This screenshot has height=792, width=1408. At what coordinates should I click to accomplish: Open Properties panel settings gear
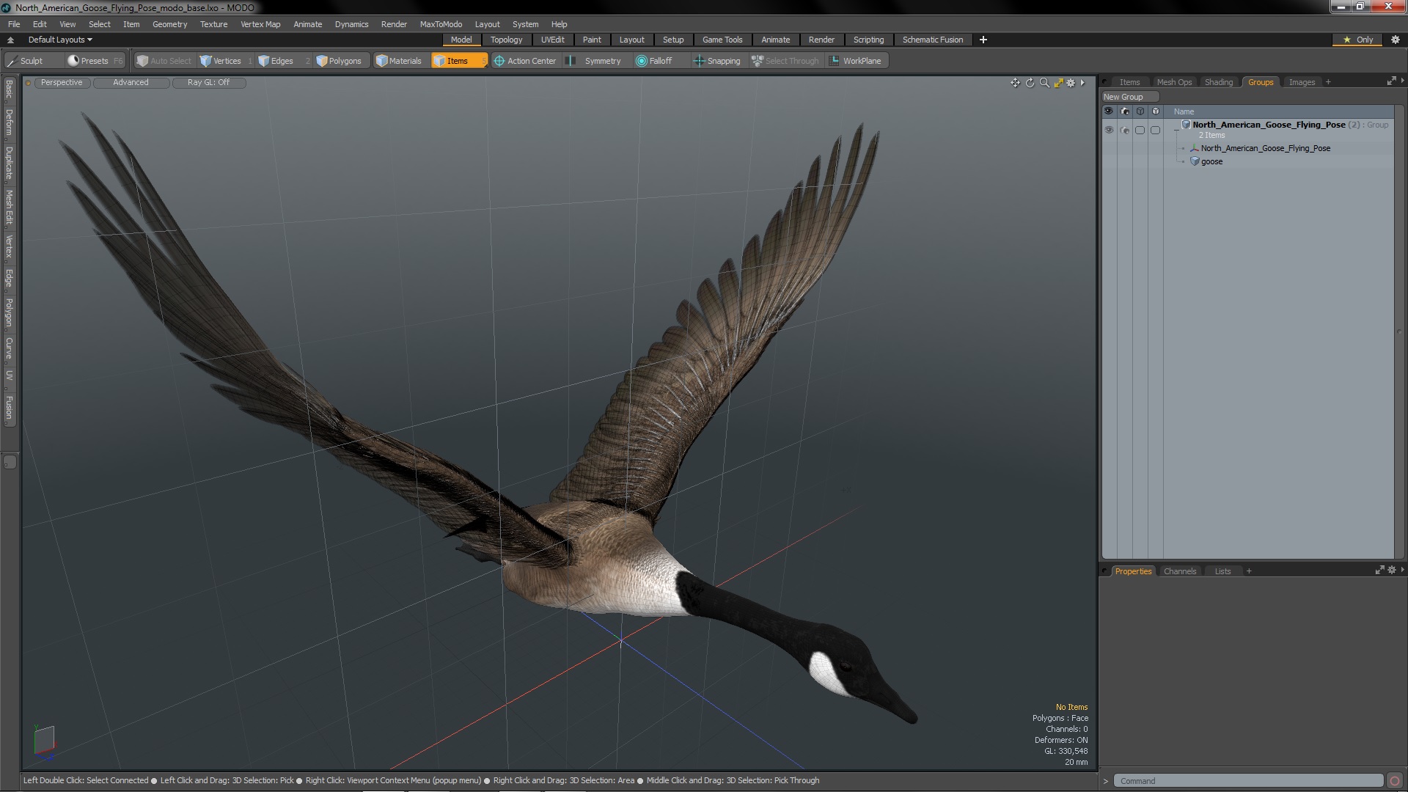point(1392,570)
